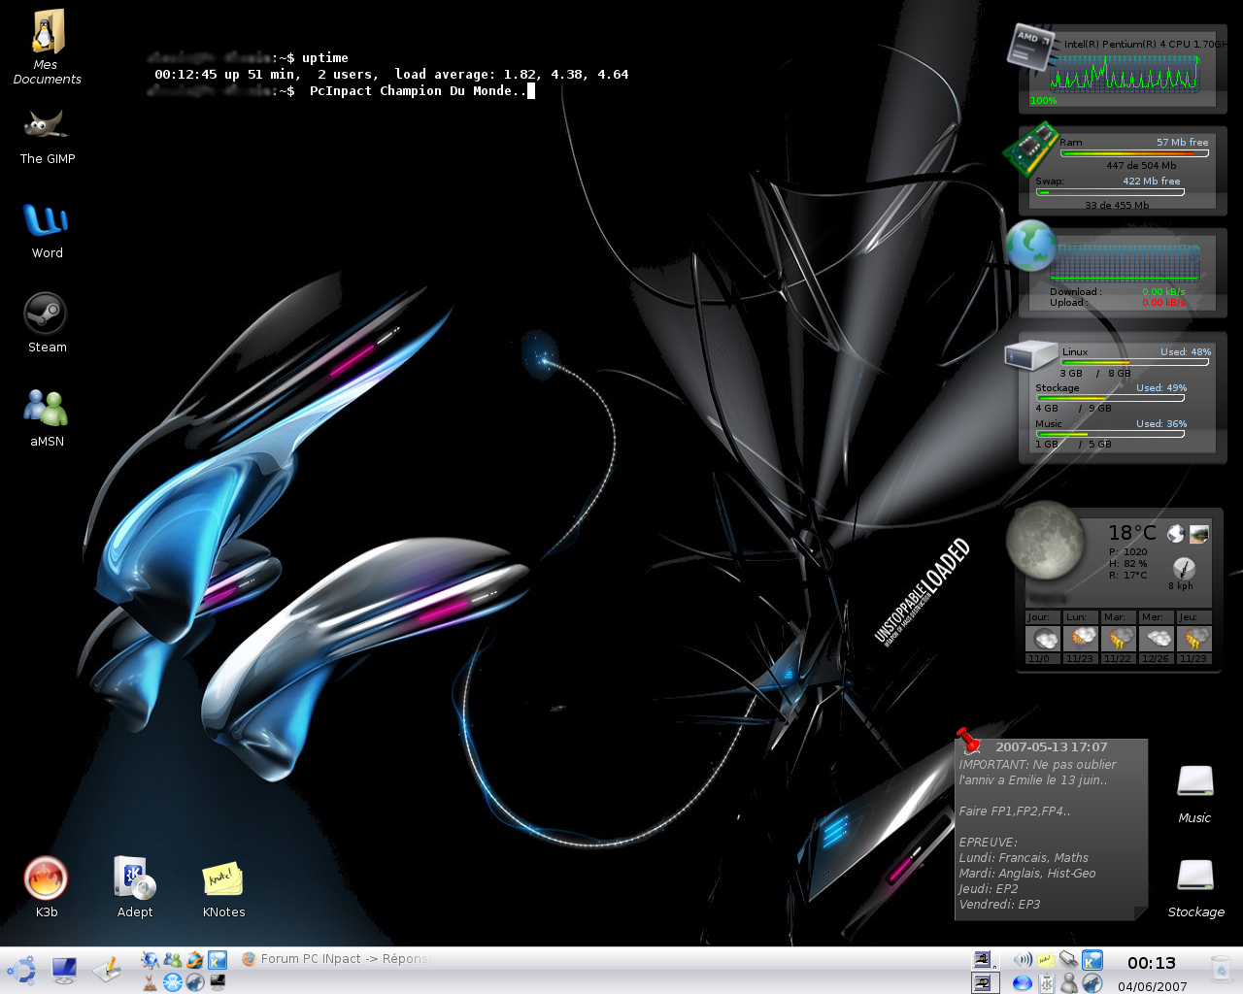Open the trash bin on panel

[x=1221, y=969]
